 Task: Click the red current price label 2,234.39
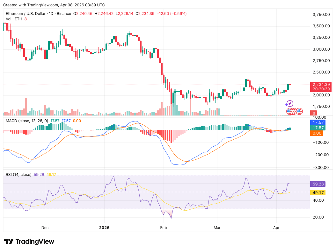coord(321,84)
